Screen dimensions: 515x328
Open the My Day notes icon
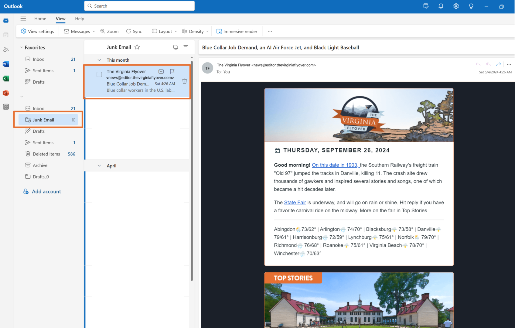pos(426,6)
